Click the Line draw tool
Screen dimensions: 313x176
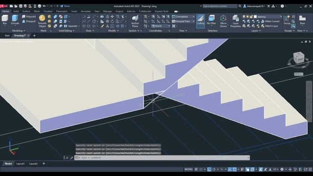coord(89,22)
